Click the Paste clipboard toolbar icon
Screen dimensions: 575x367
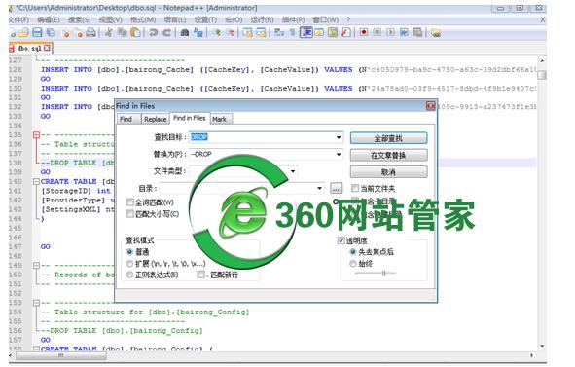tap(135, 33)
